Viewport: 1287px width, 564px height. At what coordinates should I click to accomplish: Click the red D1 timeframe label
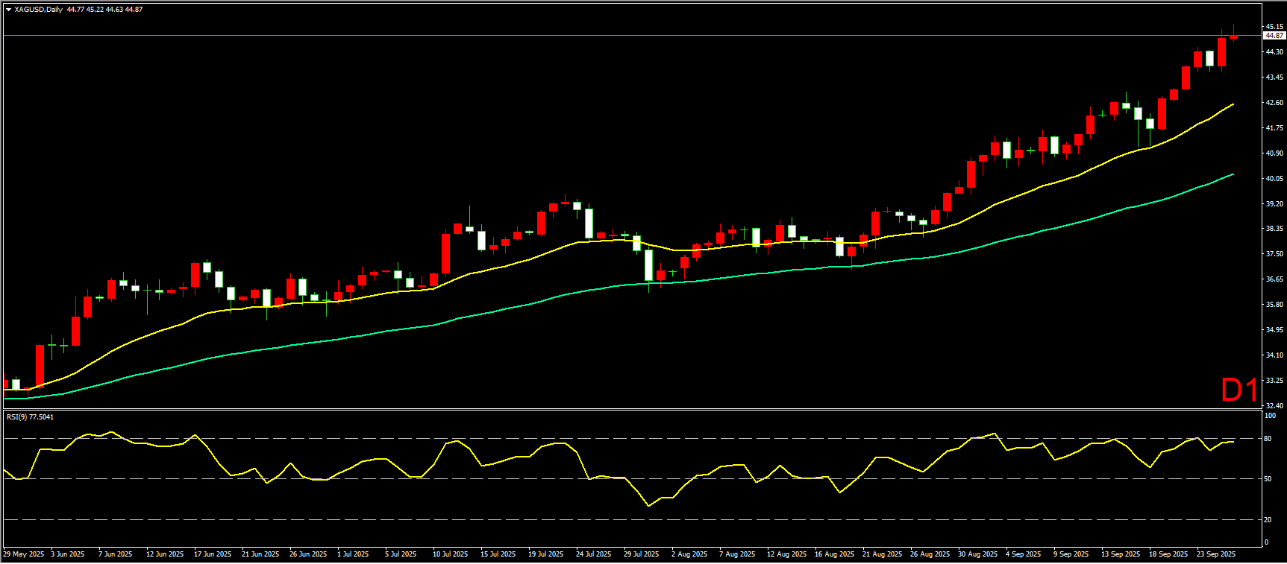click(1239, 390)
